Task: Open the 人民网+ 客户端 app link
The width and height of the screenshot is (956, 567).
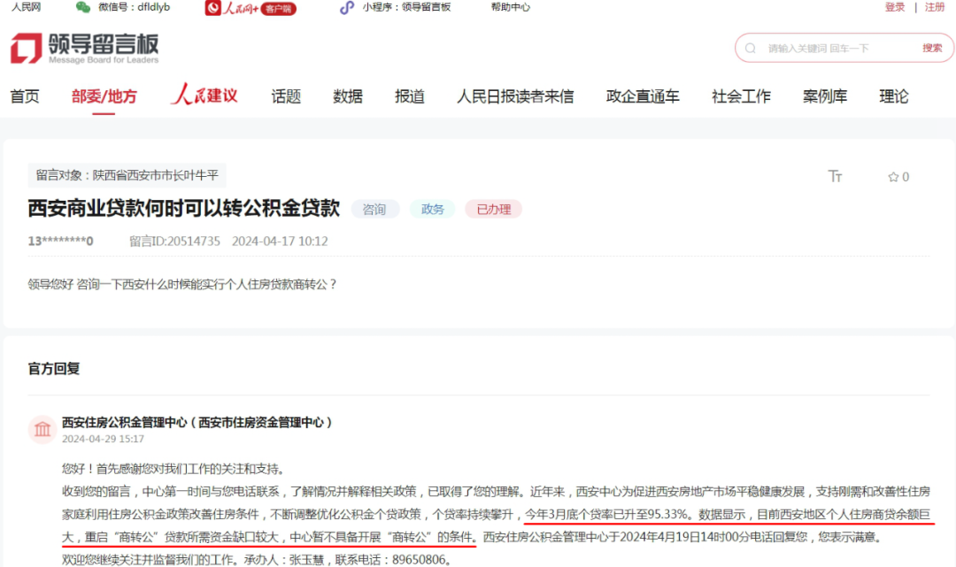Action: click(x=251, y=8)
